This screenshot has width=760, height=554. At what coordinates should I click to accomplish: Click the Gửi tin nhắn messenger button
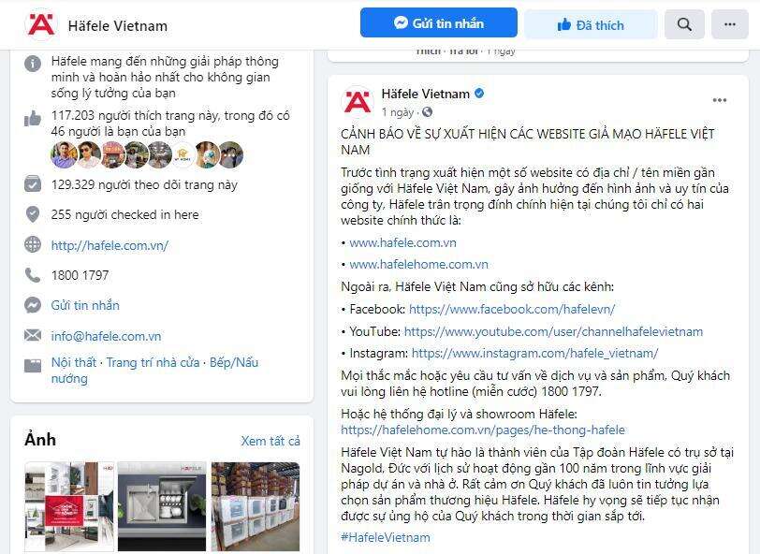coord(439,22)
